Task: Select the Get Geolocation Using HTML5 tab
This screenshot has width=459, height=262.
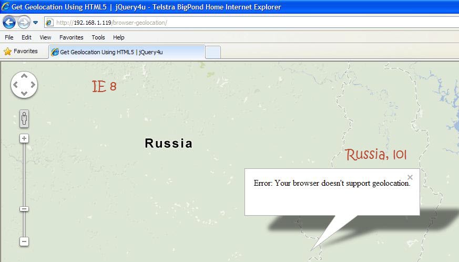Action: pyautogui.click(x=126, y=52)
